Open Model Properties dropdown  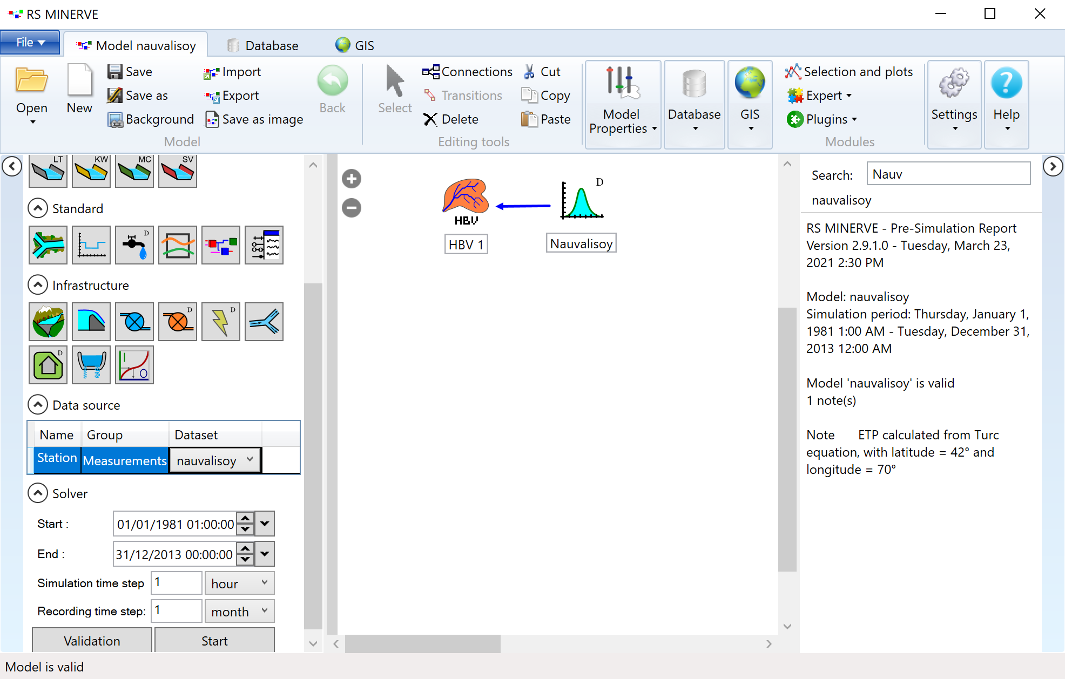point(623,104)
